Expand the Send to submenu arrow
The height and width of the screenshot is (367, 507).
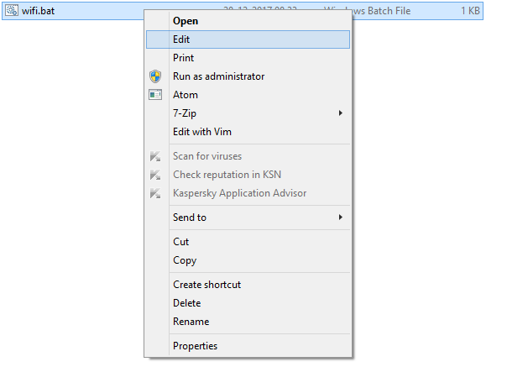(x=341, y=218)
